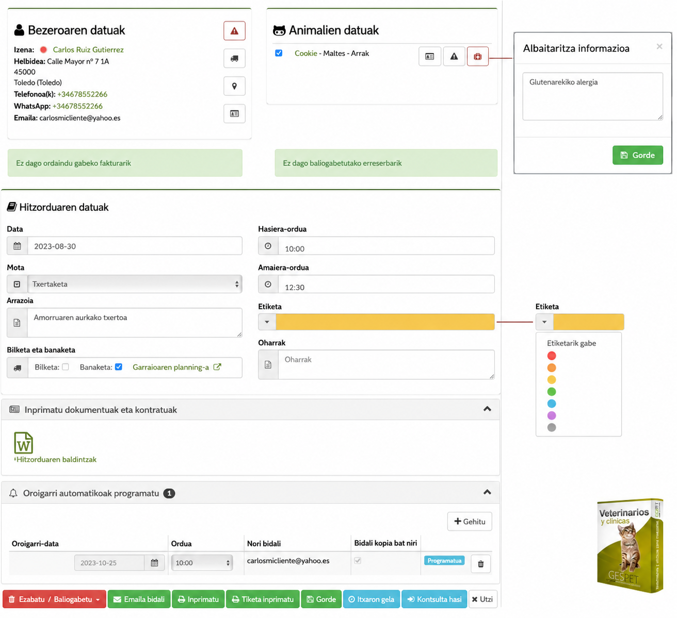Image resolution: width=677 pixels, height=618 pixels.
Task: Open the Hitzorduaren baldintzak Word document icon
Action: (24, 443)
